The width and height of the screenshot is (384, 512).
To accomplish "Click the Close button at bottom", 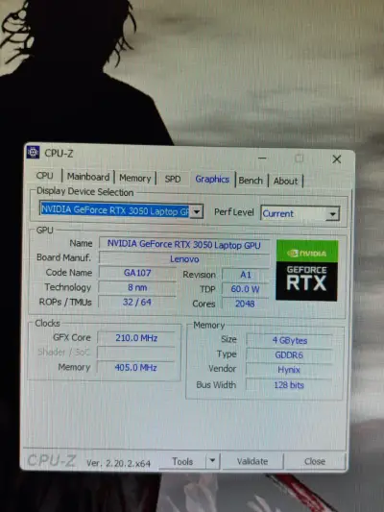I will [315, 461].
